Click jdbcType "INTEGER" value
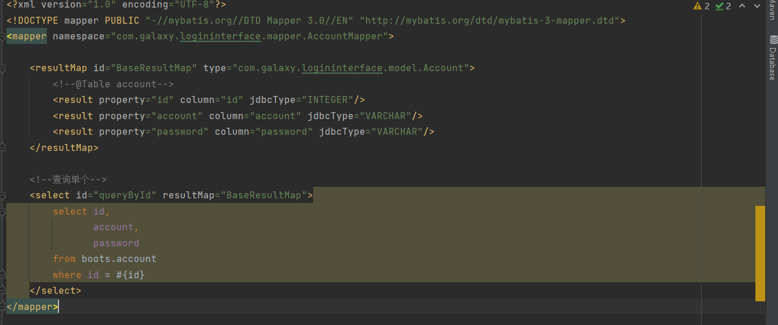Screen dimensions: 778x325 327,100
